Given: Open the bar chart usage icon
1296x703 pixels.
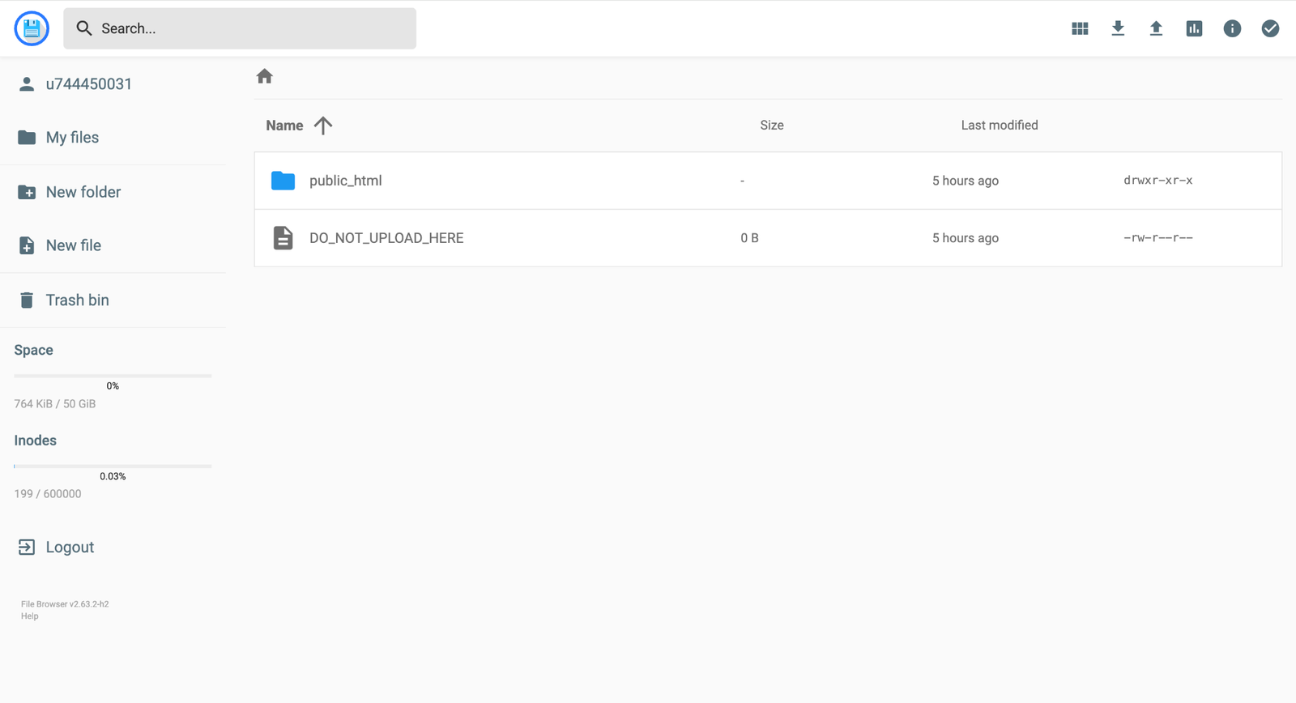Looking at the screenshot, I should 1194,28.
